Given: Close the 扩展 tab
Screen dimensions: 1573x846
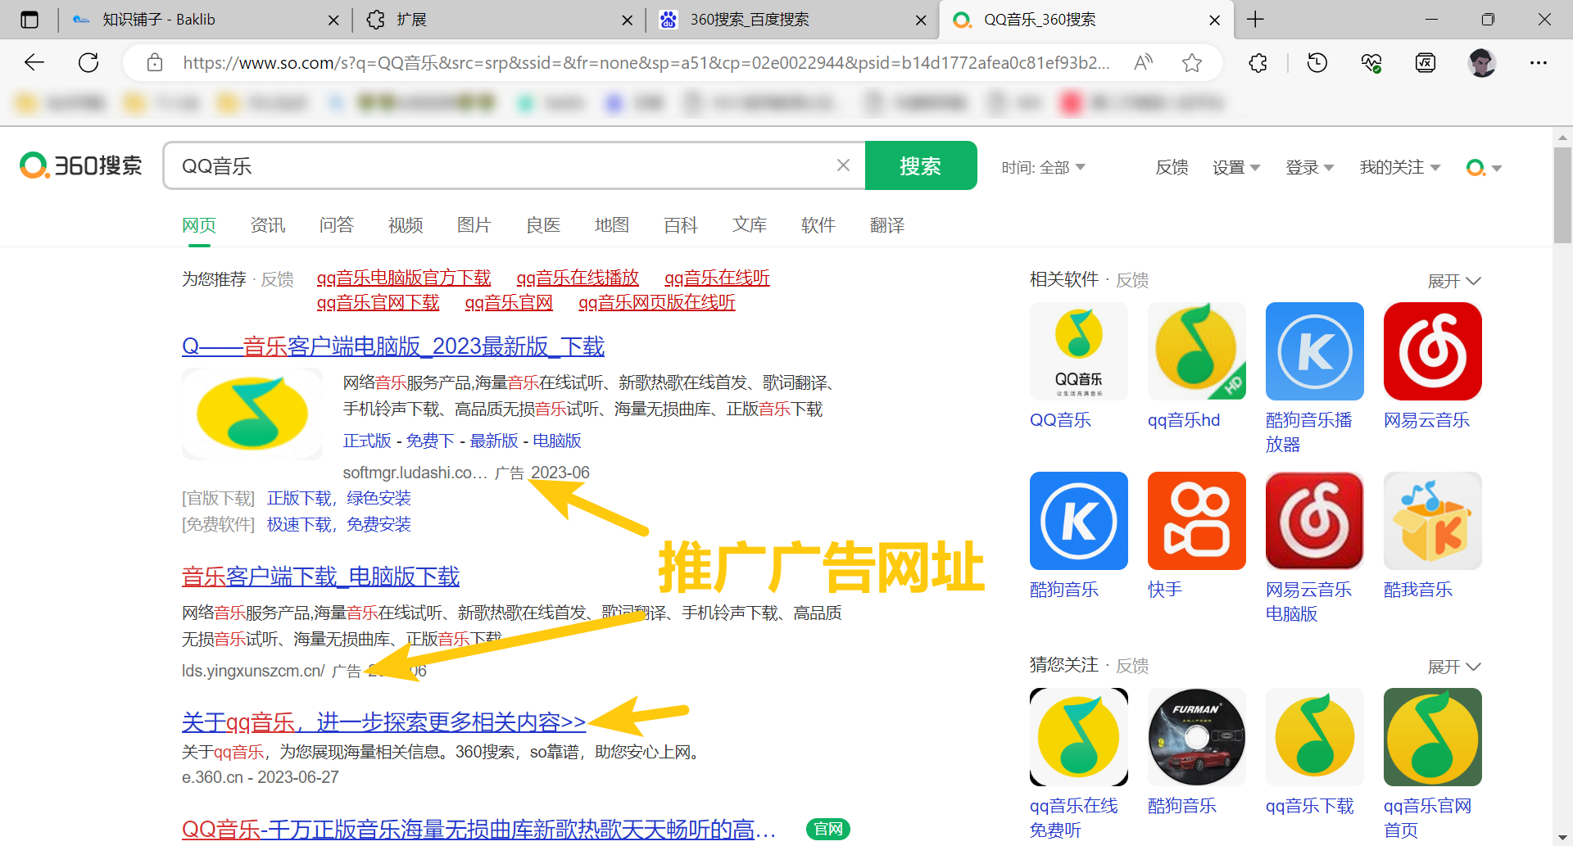Looking at the screenshot, I should point(628,20).
